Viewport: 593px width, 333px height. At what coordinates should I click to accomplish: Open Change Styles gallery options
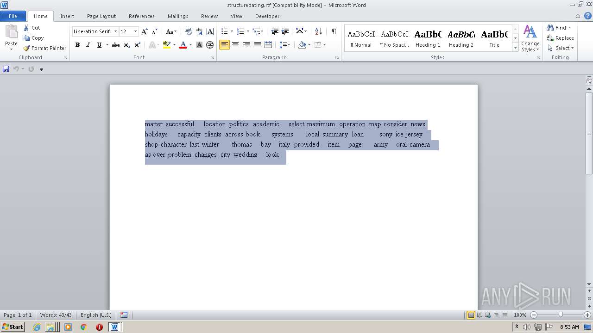530,38
